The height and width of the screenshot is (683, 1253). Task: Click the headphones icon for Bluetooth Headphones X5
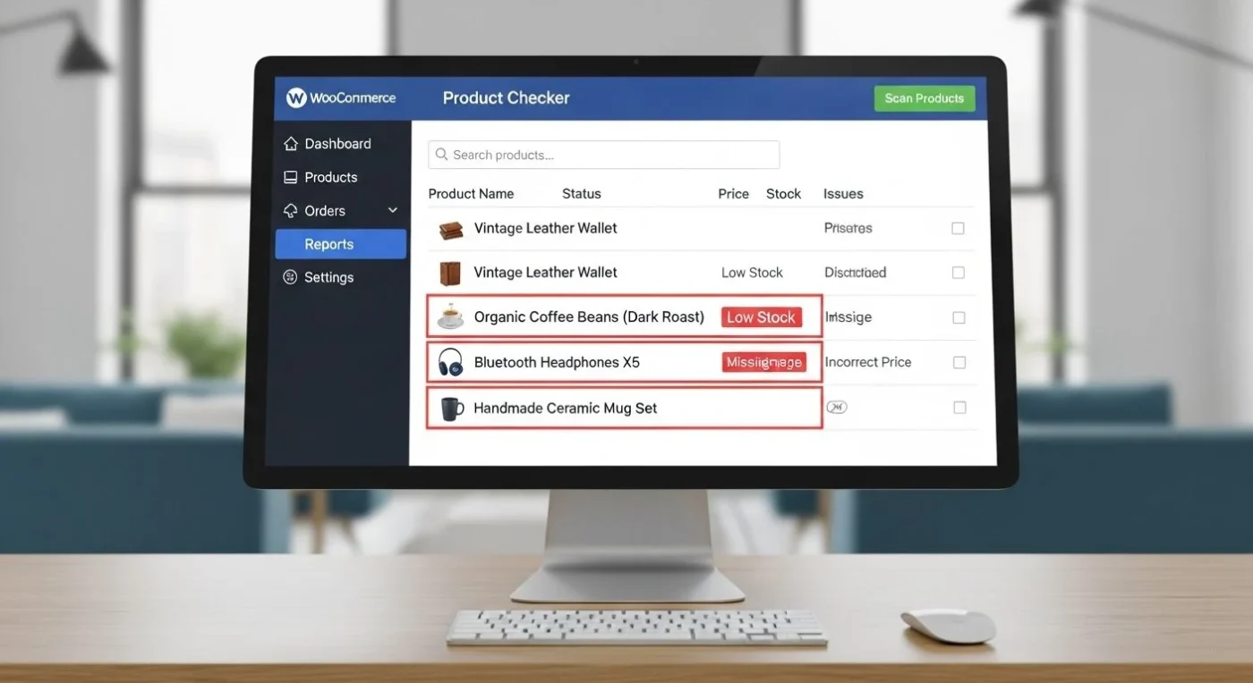(450, 362)
